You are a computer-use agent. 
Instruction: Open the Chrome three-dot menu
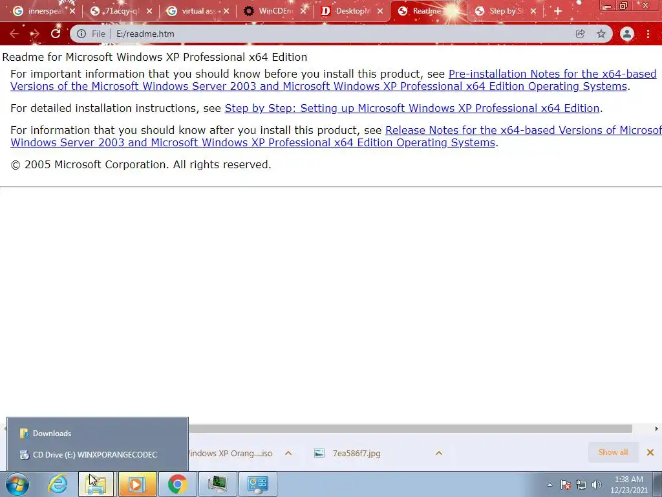(x=648, y=34)
